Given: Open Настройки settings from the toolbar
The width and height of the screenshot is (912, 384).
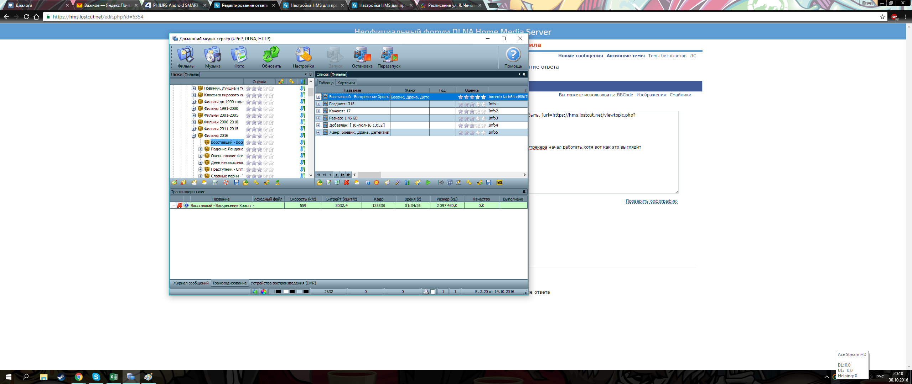Looking at the screenshot, I should [x=303, y=57].
